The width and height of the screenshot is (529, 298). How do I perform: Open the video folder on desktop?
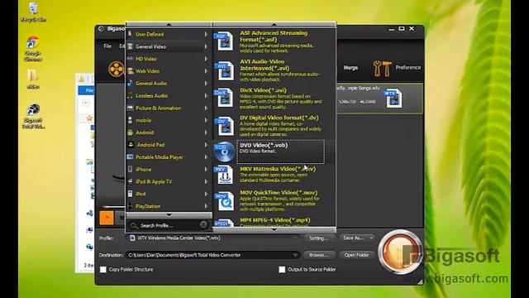point(33,79)
